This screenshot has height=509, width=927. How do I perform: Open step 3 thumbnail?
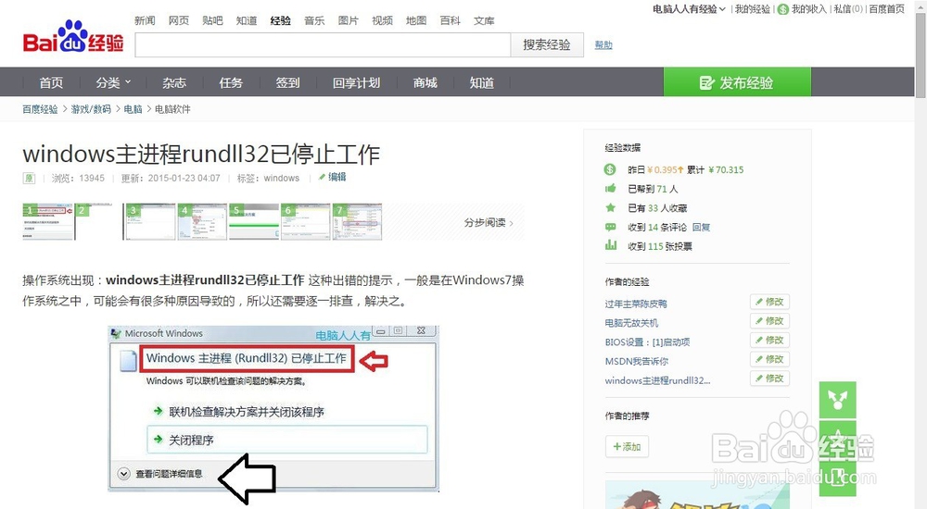tap(149, 221)
